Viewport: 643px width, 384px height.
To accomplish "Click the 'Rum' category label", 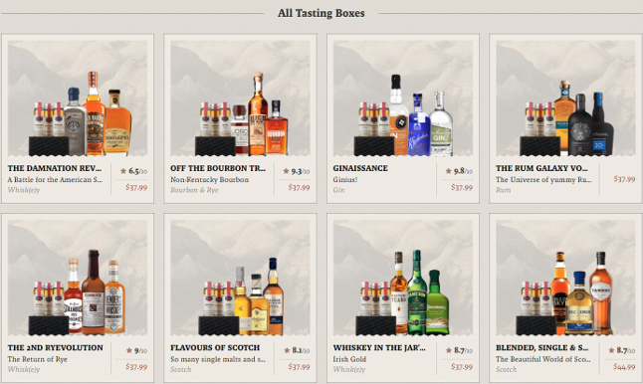I will tap(504, 190).
